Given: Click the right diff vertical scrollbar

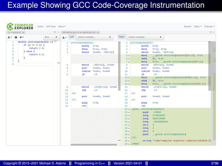Looking at the screenshot, I should point(209,66).
